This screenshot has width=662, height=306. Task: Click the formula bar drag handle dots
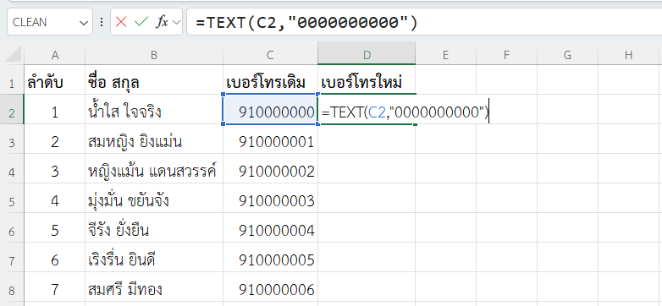(102, 22)
